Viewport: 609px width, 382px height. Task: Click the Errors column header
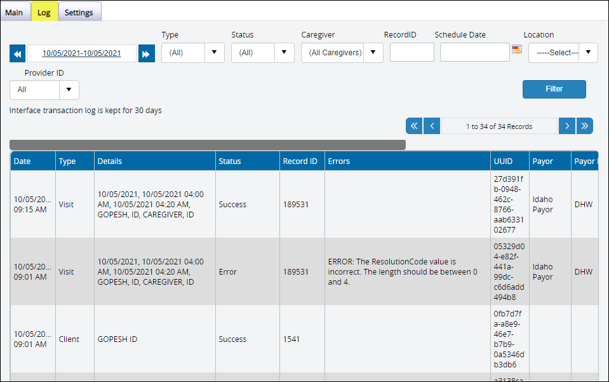coord(408,161)
